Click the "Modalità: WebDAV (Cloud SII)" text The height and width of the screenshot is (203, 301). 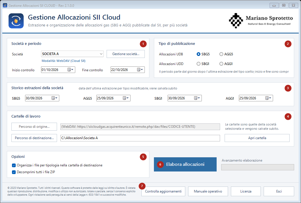(64, 61)
